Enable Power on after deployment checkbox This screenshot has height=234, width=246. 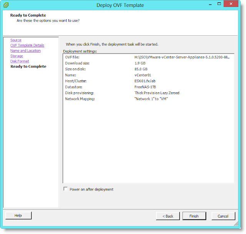click(65, 189)
